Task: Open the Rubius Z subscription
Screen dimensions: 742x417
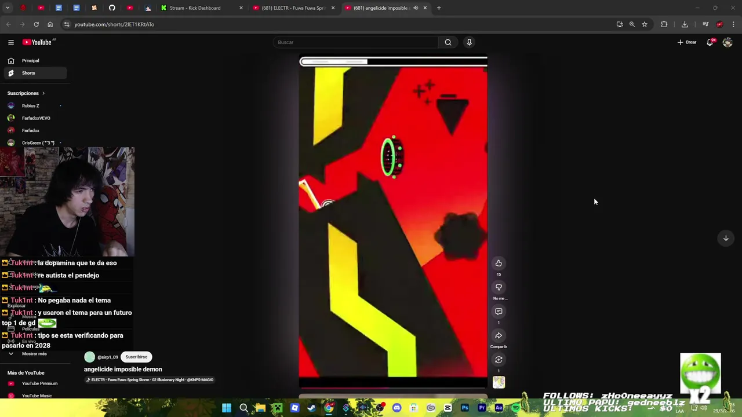Action: (35, 106)
